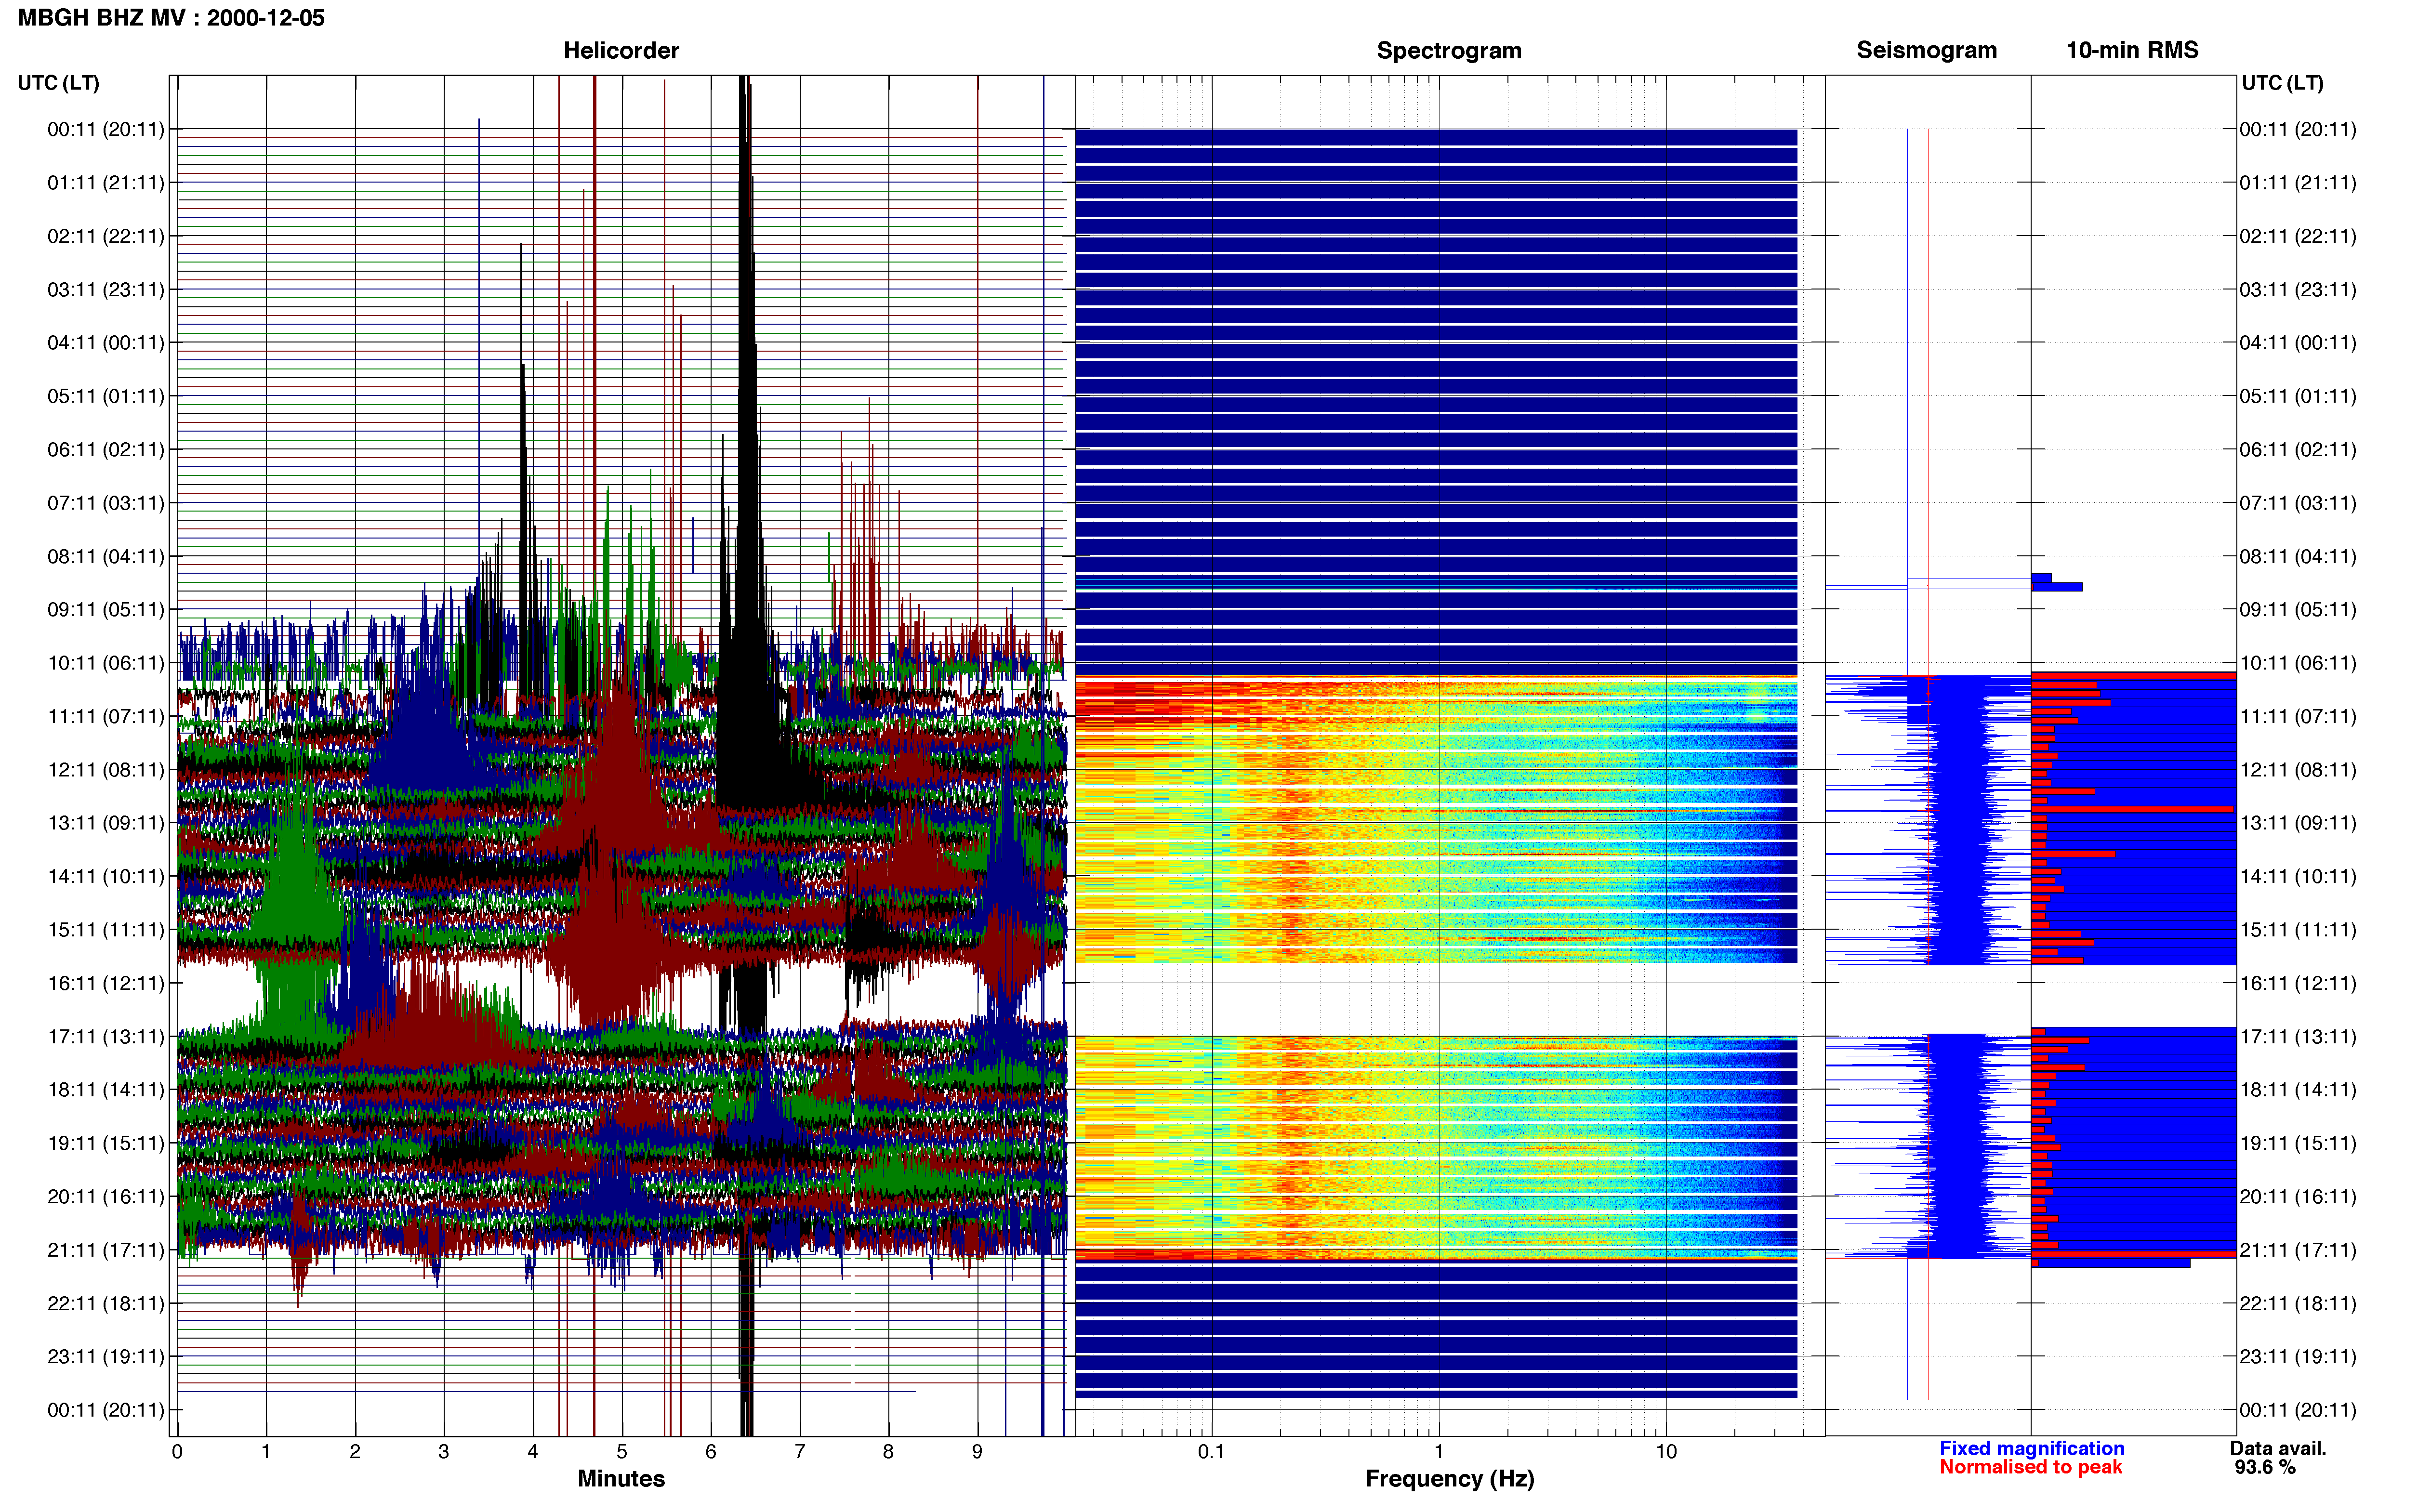Select the left '03:11 (23:11)' time label

(x=106, y=290)
